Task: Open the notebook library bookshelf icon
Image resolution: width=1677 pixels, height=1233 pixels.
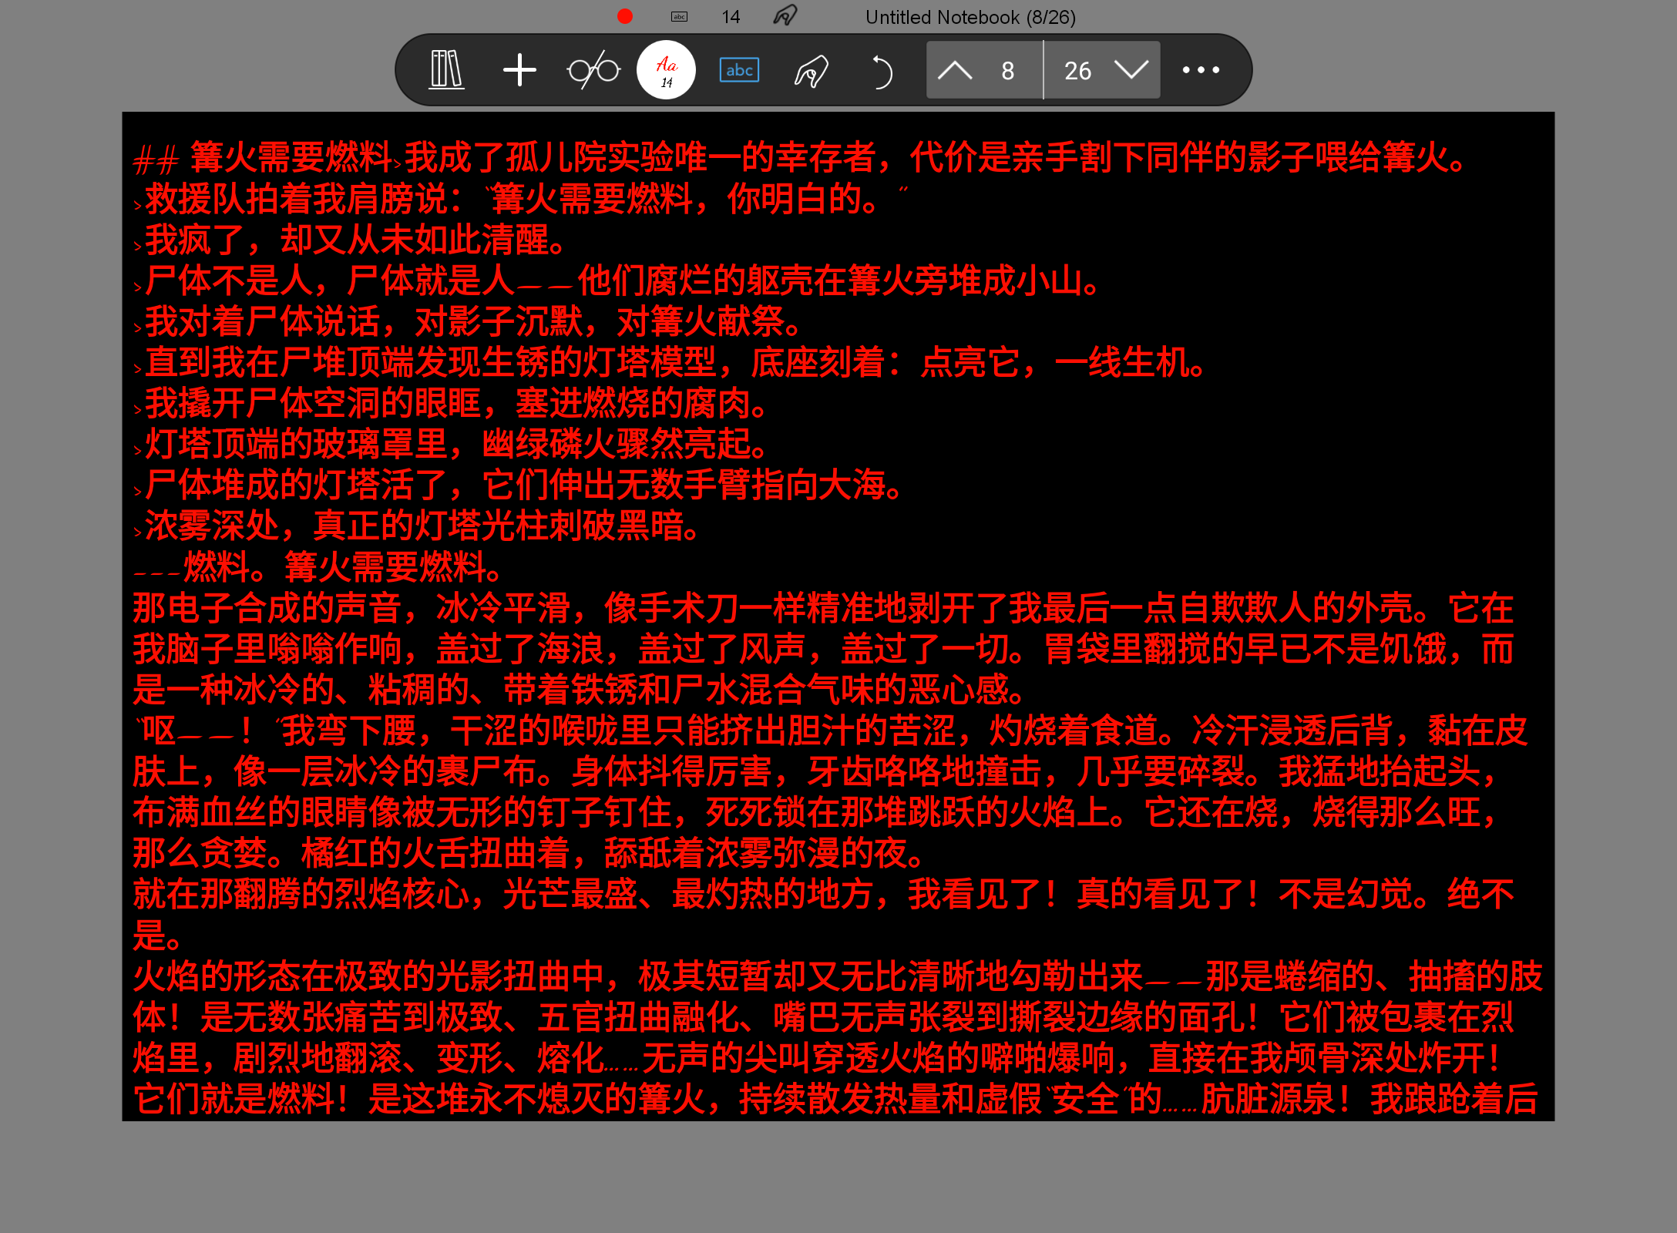Action: 446,70
